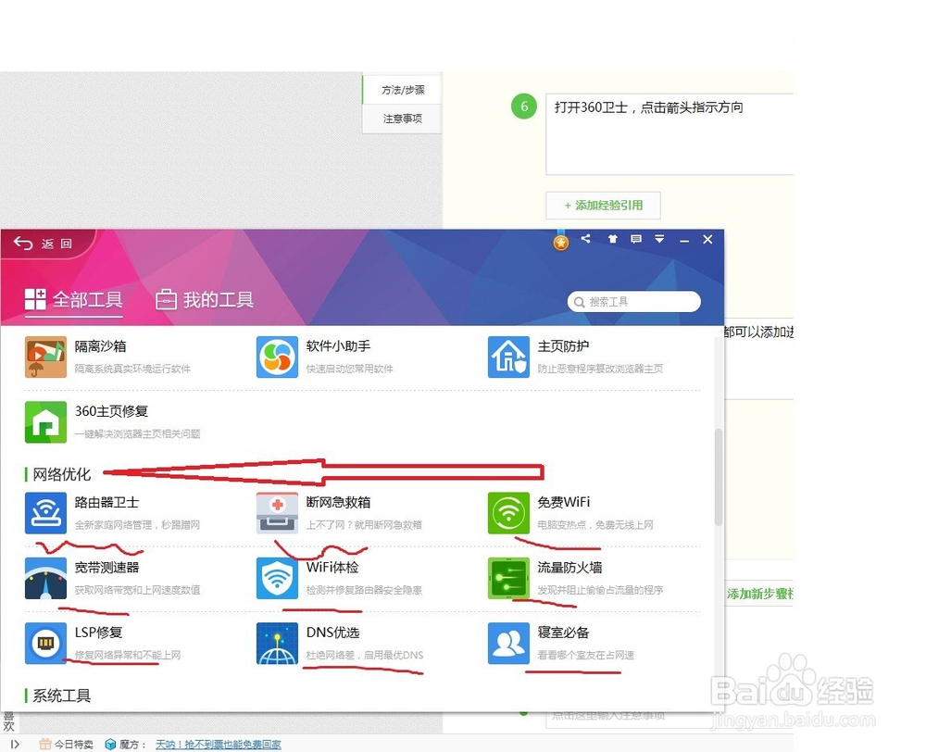Focus the 搜索工具 search field

[x=634, y=302]
